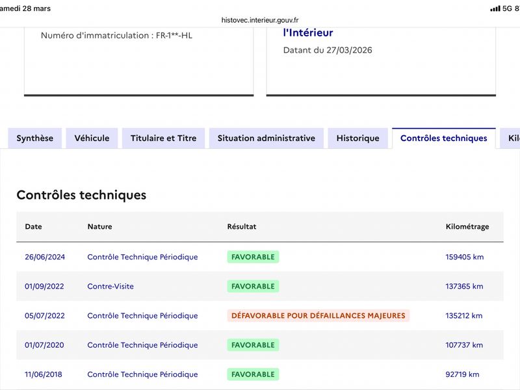Go to the Historique tab
This screenshot has width=520, height=390.
[x=357, y=138]
